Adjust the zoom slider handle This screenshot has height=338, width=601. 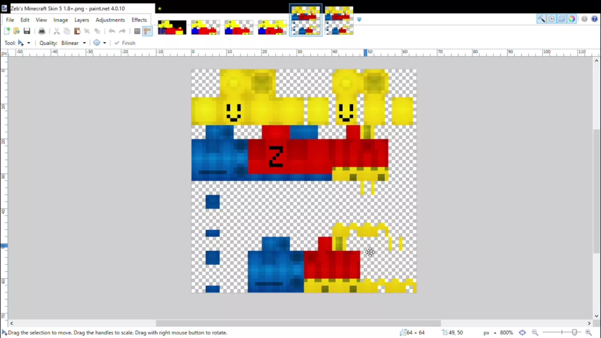tap(574, 332)
